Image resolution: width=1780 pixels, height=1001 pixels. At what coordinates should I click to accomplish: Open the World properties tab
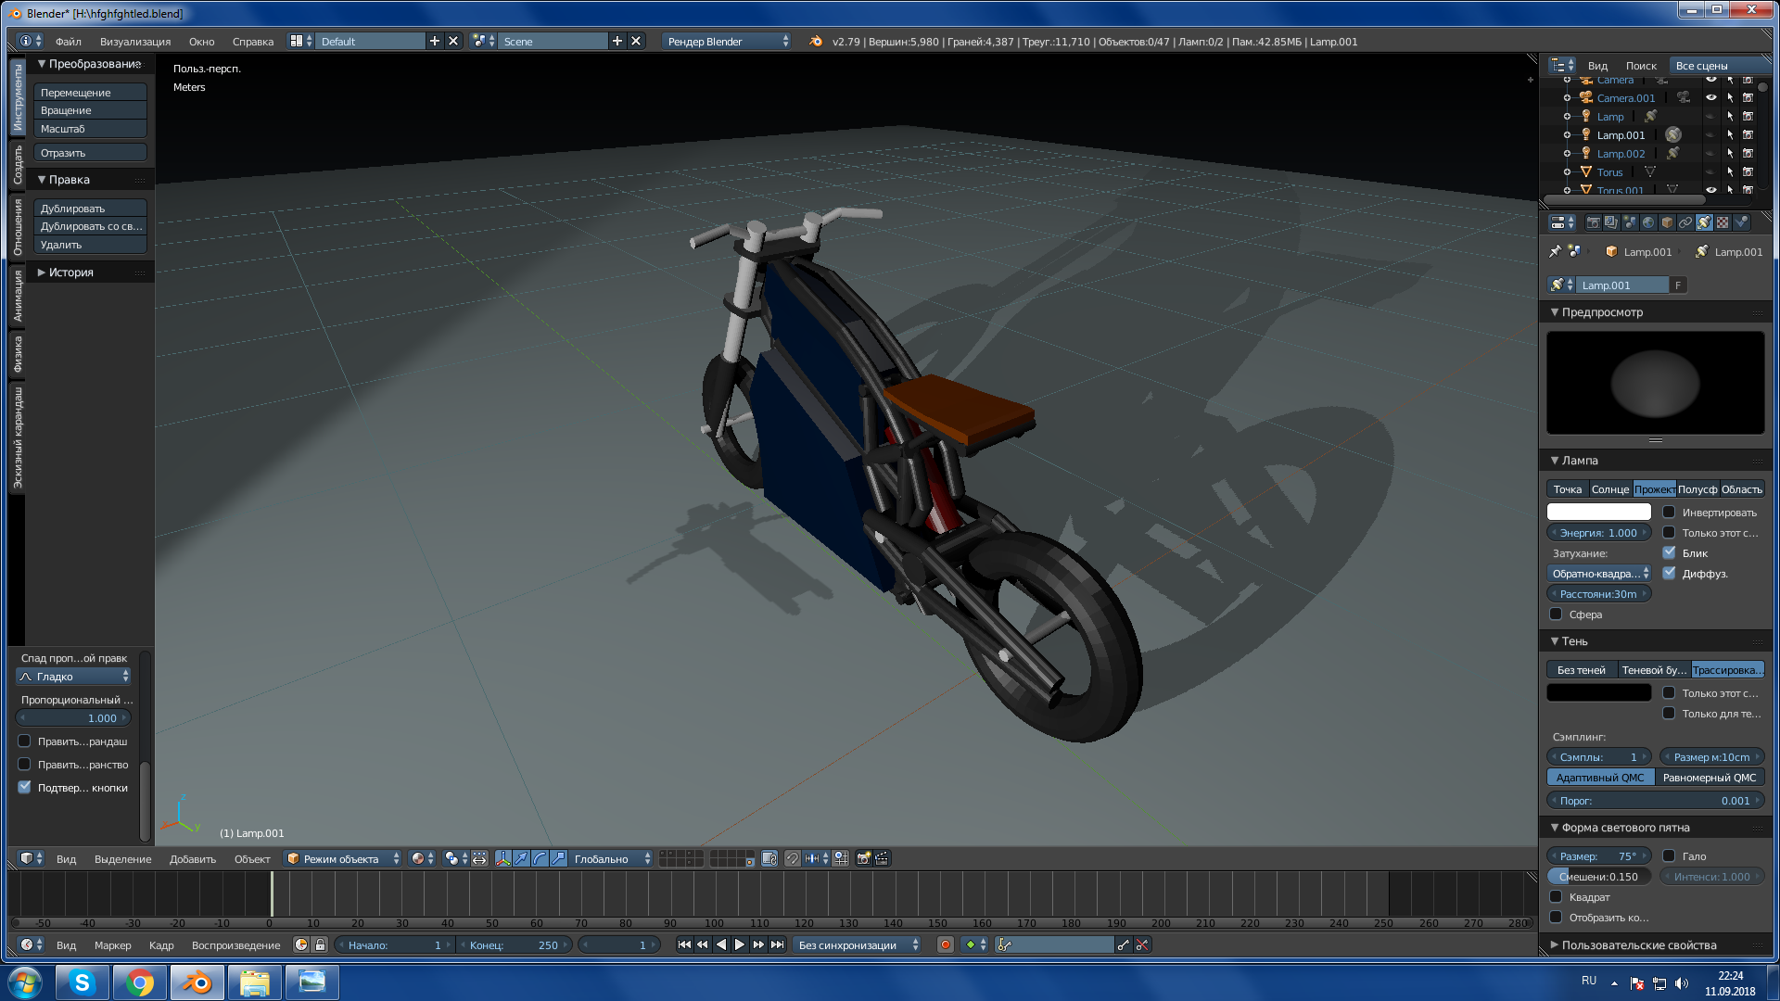pos(1648,222)
